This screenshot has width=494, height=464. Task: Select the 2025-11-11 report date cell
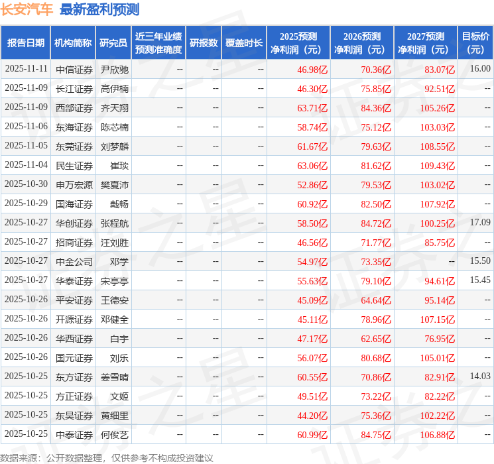point(26,69)
